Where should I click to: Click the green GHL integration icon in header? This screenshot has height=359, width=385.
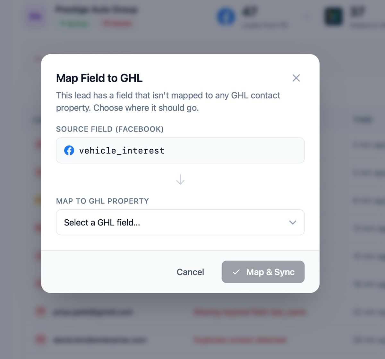click(334, 17)
